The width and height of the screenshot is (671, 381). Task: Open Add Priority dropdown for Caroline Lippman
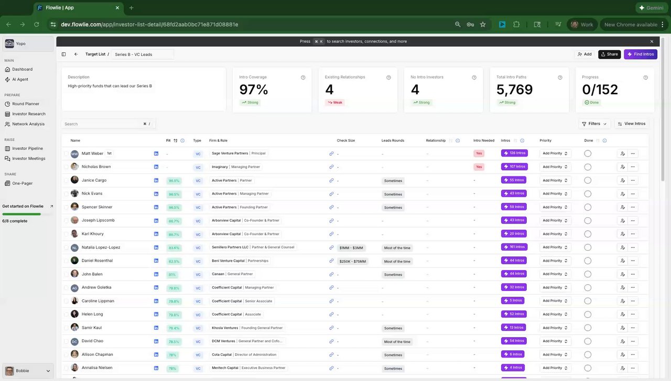pyautogui.click(x=555, y=301)
